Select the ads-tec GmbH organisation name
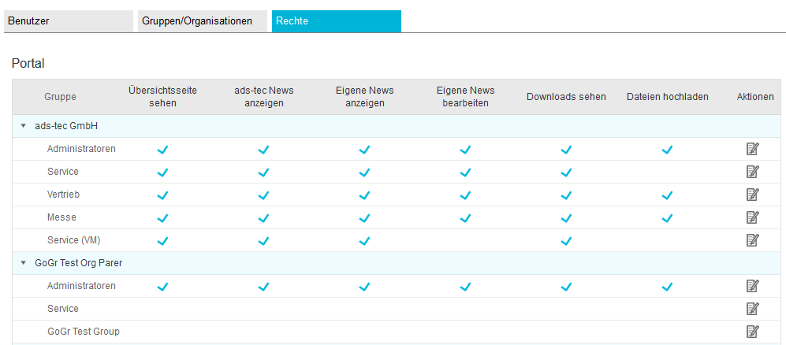This screenshot has height=345, width=786. click(x=66, y=126)
